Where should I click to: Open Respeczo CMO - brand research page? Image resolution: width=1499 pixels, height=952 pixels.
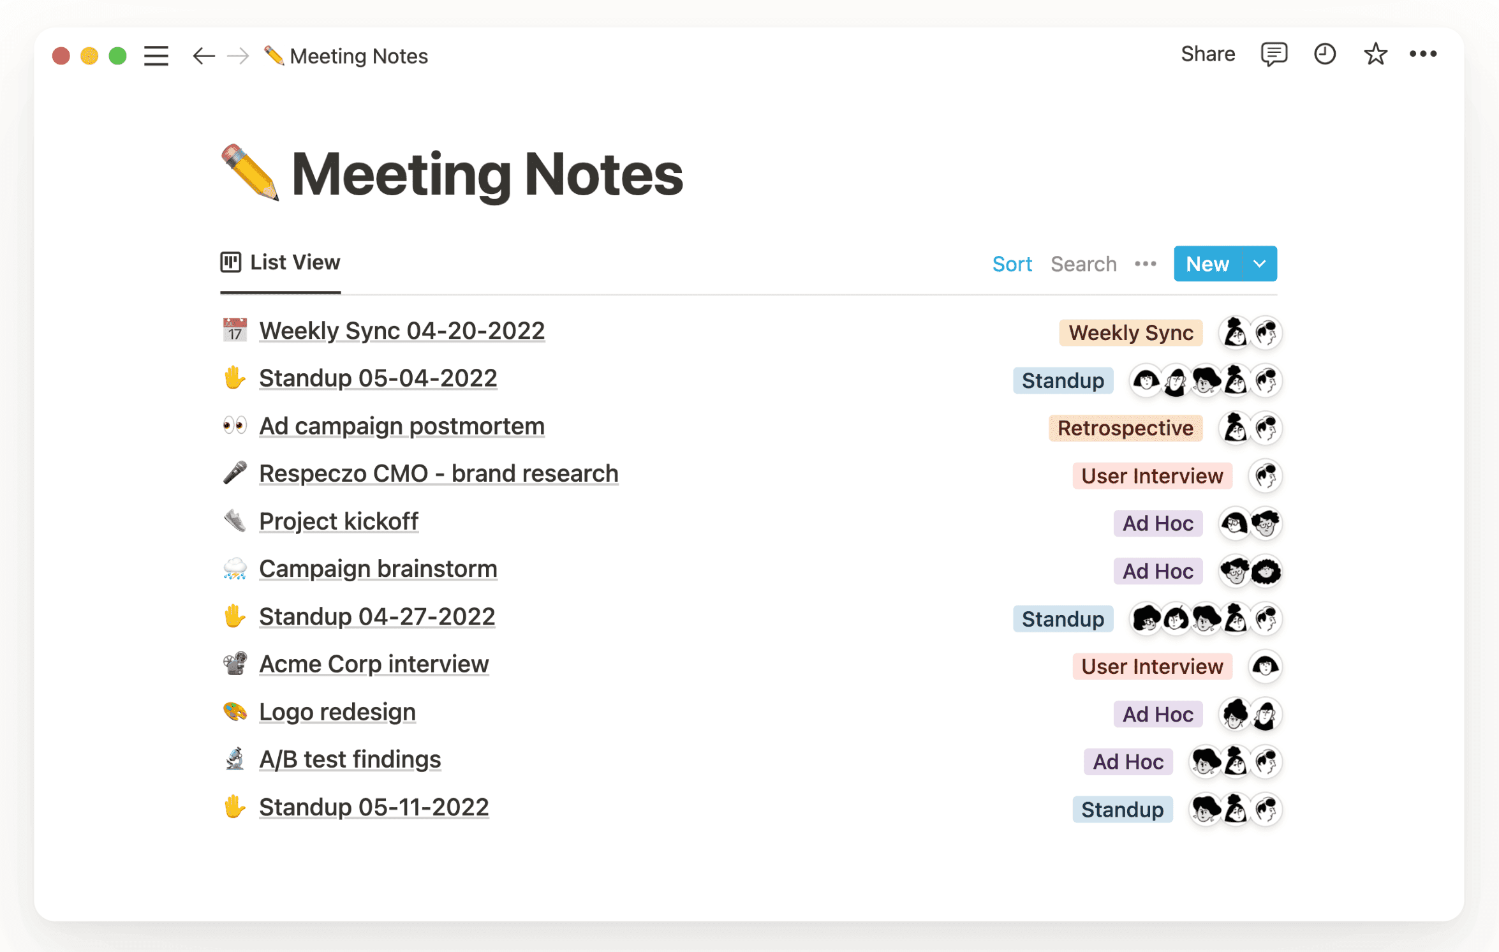pyautogui.click(x=439, y=473)
